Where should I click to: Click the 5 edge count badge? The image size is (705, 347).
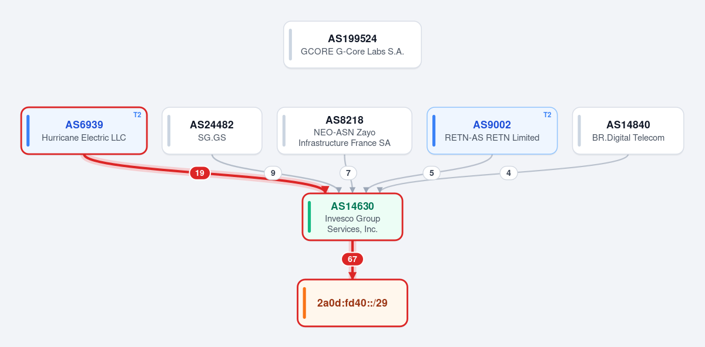[x=432, y=173]
